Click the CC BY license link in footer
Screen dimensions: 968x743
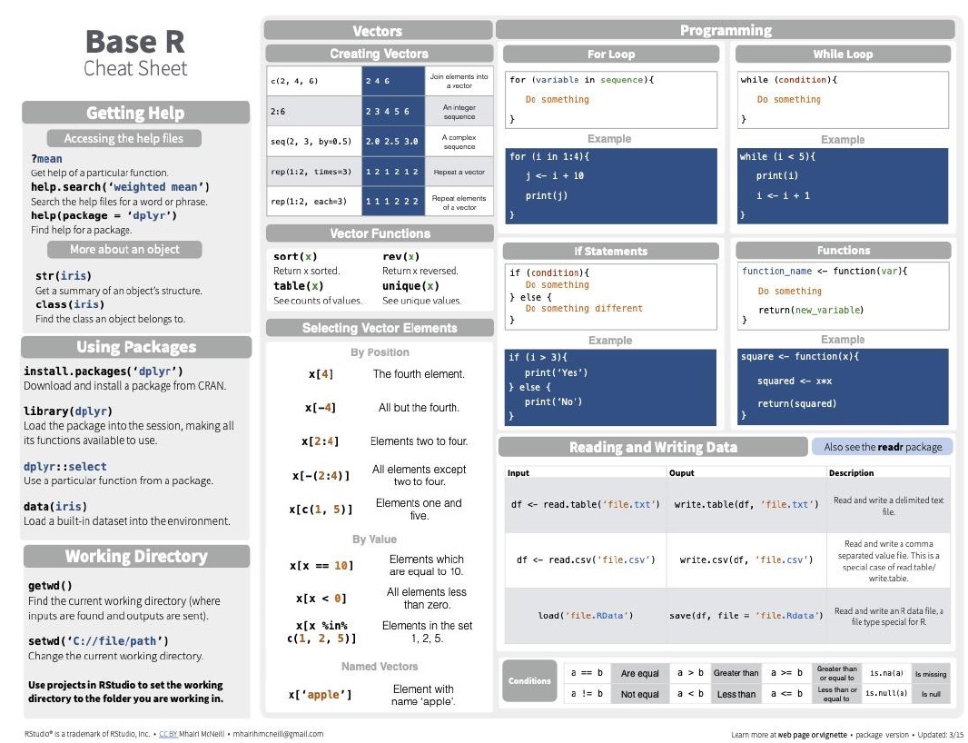168,734
